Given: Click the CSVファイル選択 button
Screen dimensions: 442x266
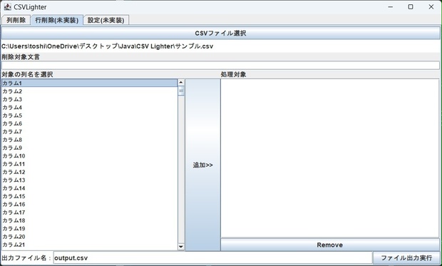Looking at the screenshot, I should coord(220,33).
